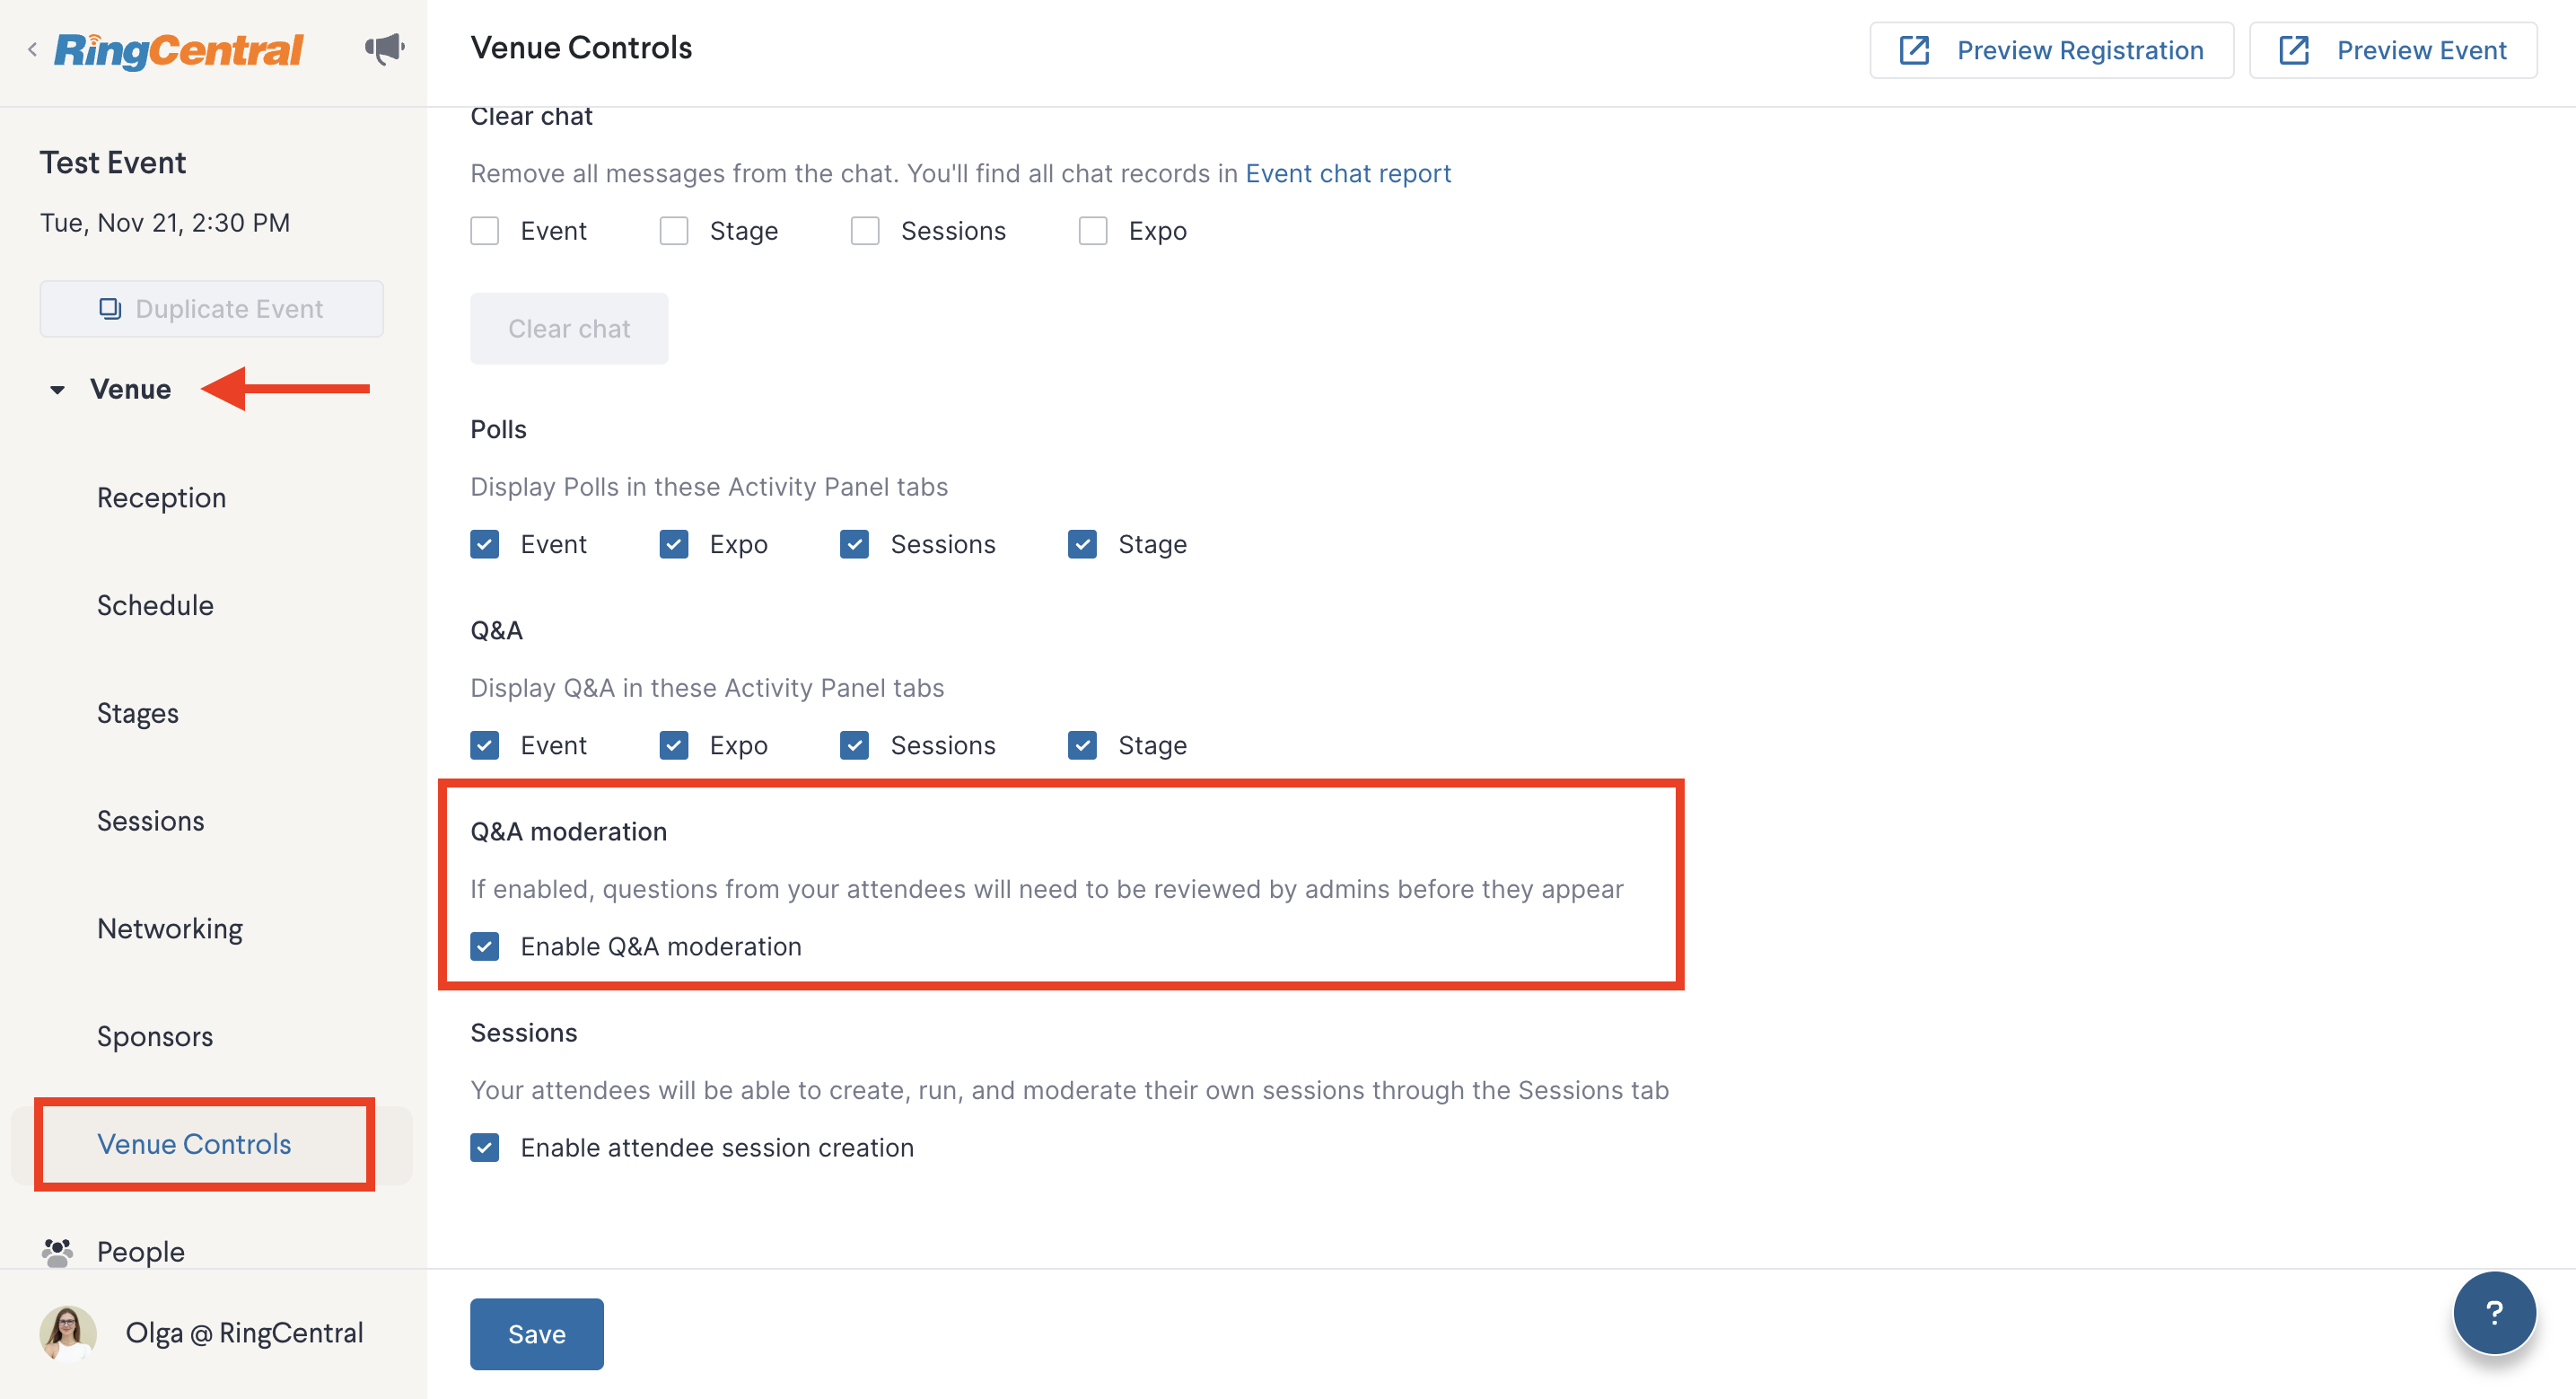Click the People group icon
The width and height of the screenshot is (2576, 1399).
pyautogui.click(x=58, y=1252)
